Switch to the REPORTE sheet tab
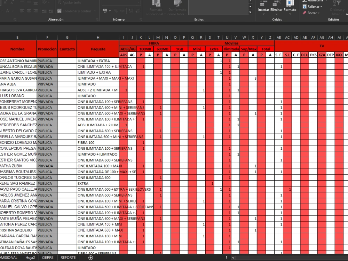Viewport: 348px width, 261px height. coord(68,258)
